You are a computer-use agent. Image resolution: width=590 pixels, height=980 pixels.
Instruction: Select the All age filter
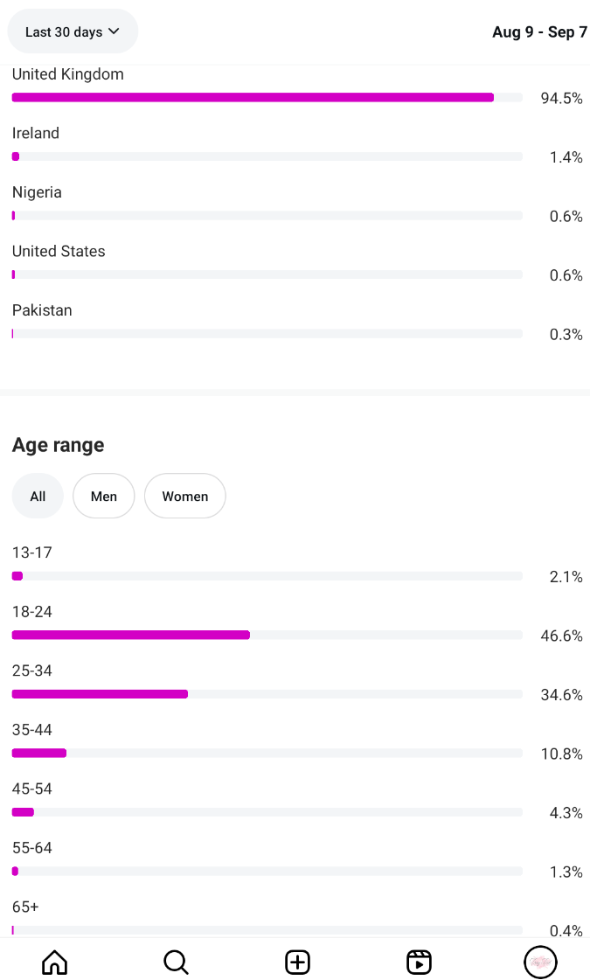(38, 497)
